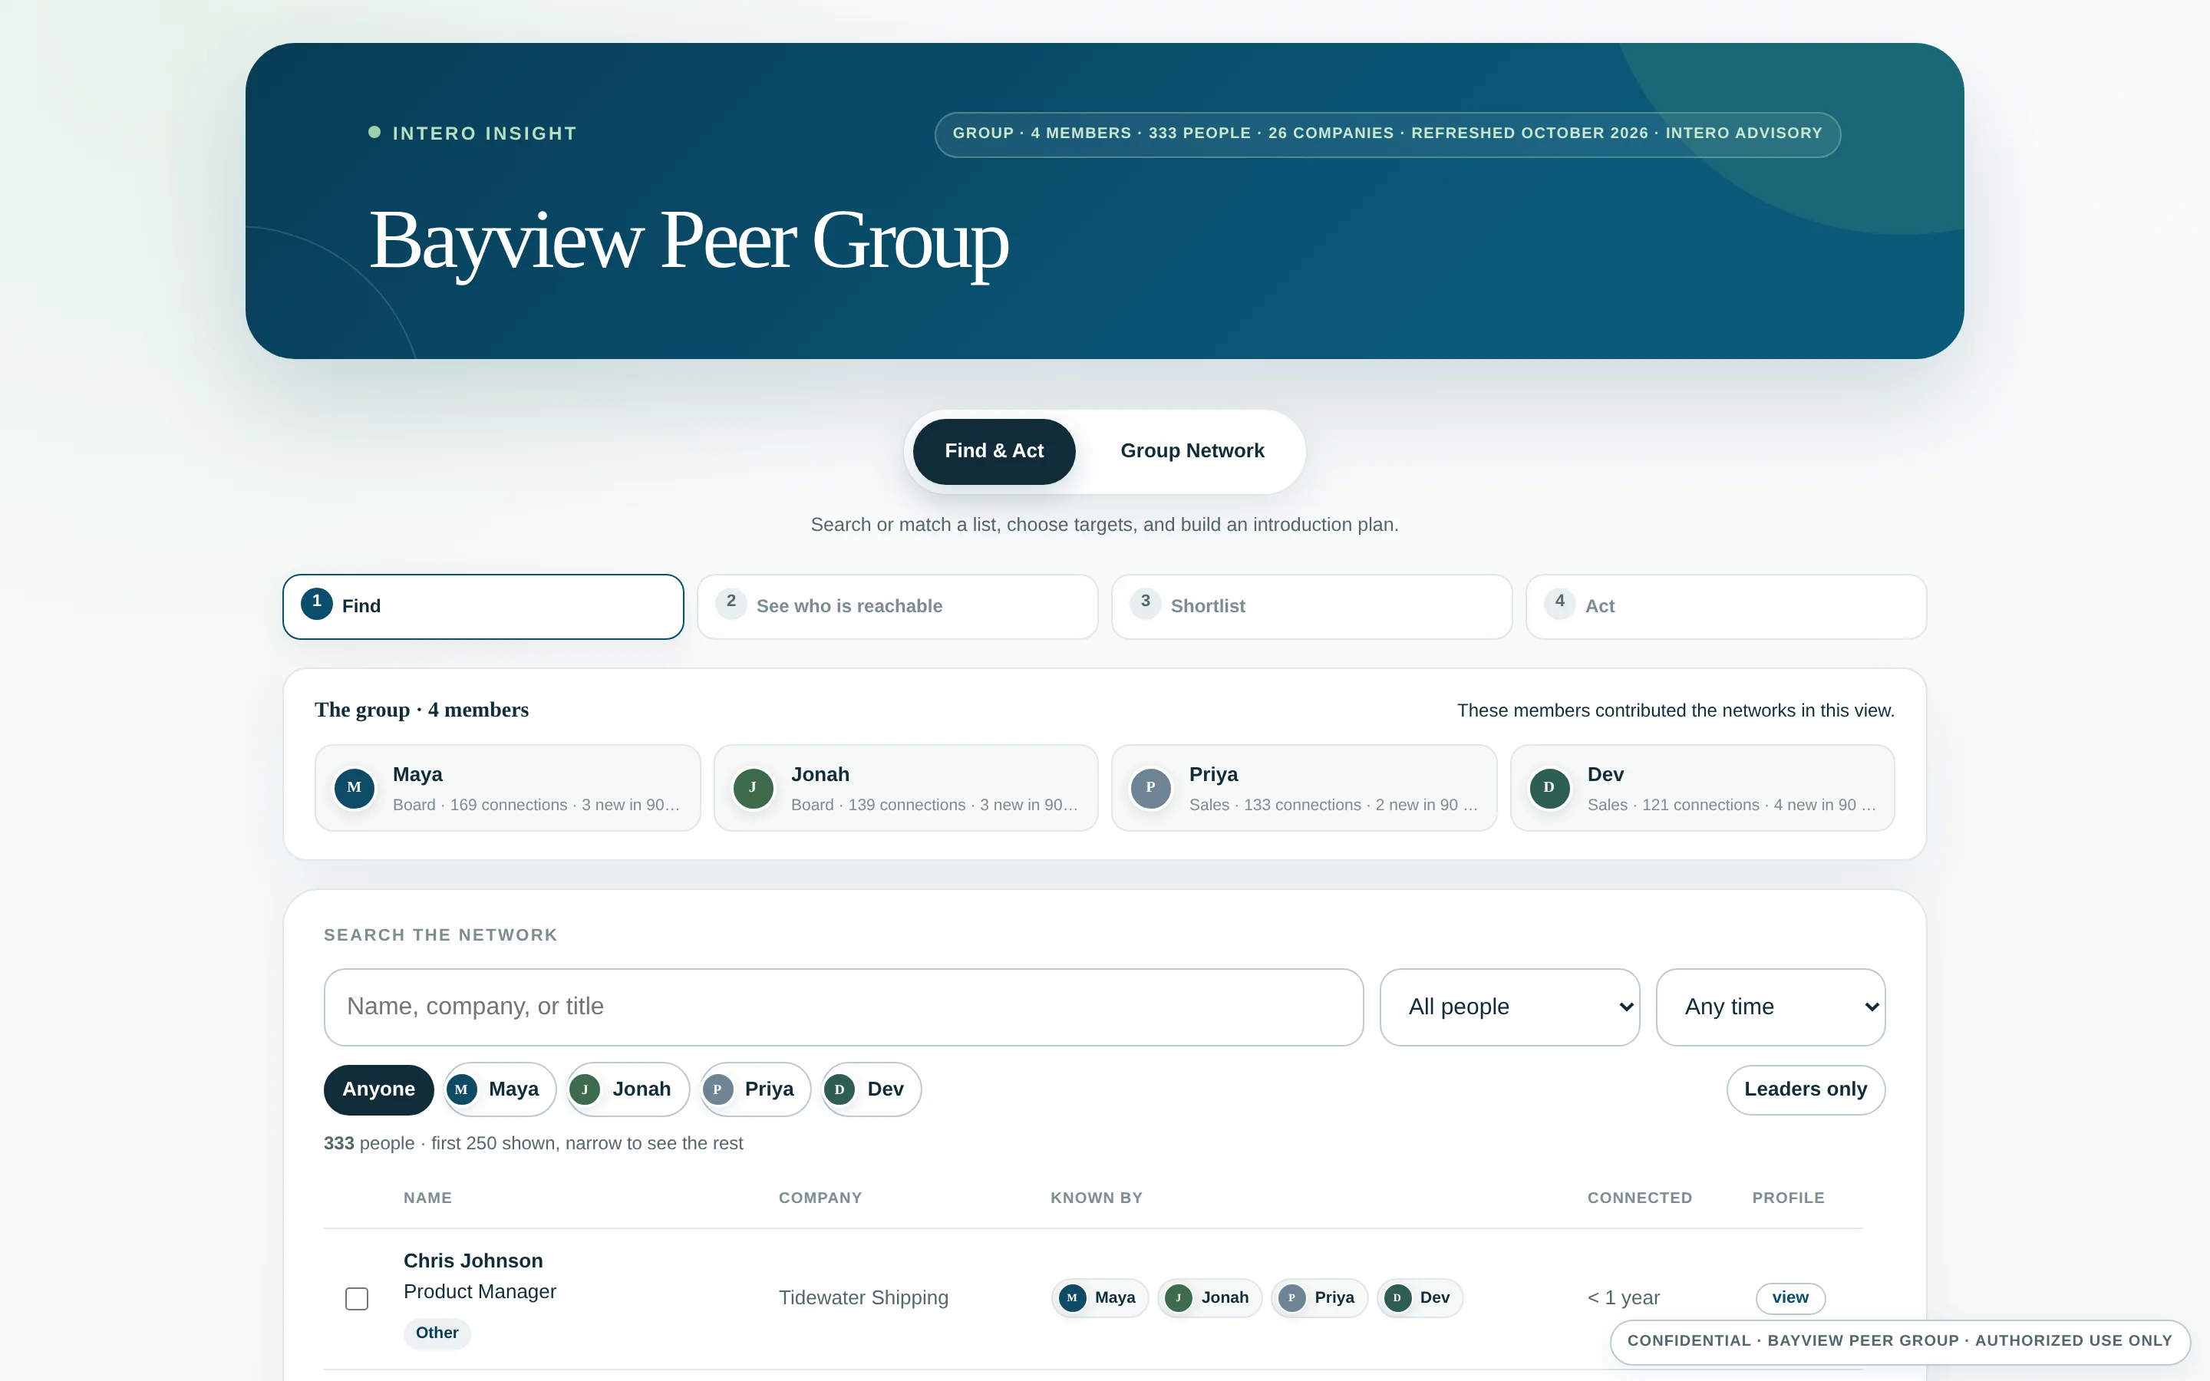Click the group summary pill in header
Screen dimensions: 2210x1381
tap(1387, 133)
